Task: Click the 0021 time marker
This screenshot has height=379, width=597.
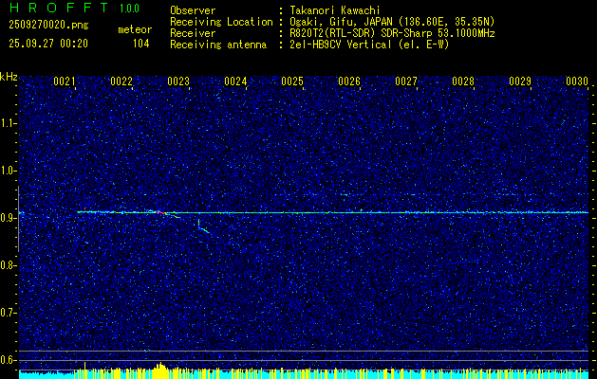Action: tap(65, 81)
